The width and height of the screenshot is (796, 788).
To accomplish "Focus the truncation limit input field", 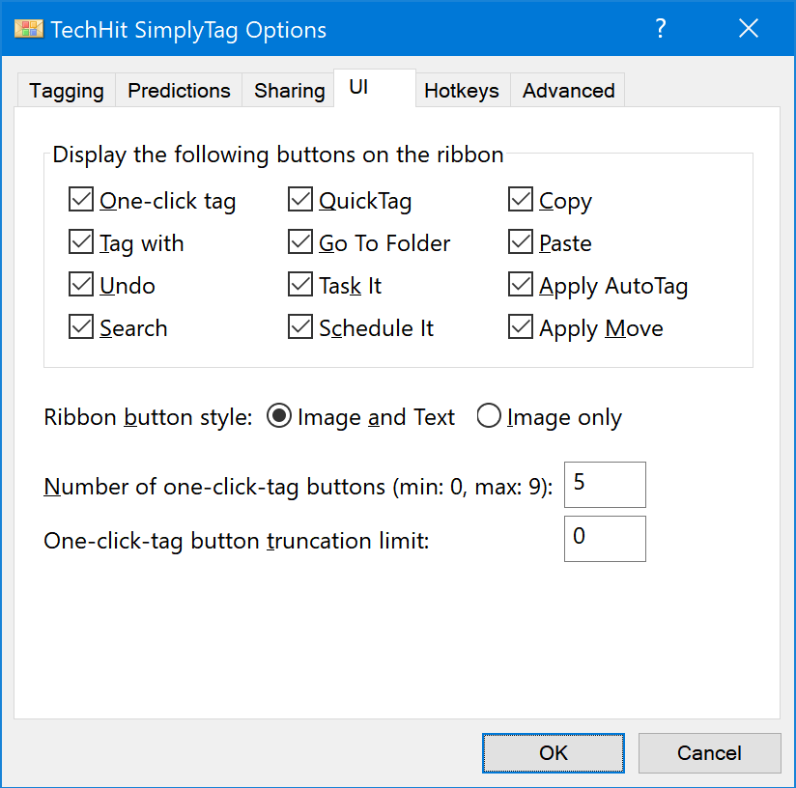I will click(x=605, y=539).
